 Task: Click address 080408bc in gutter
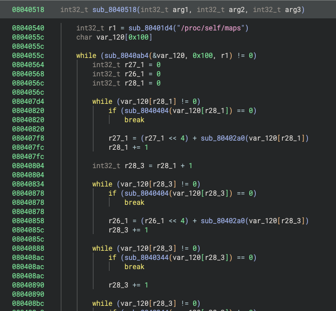(28, 304)
